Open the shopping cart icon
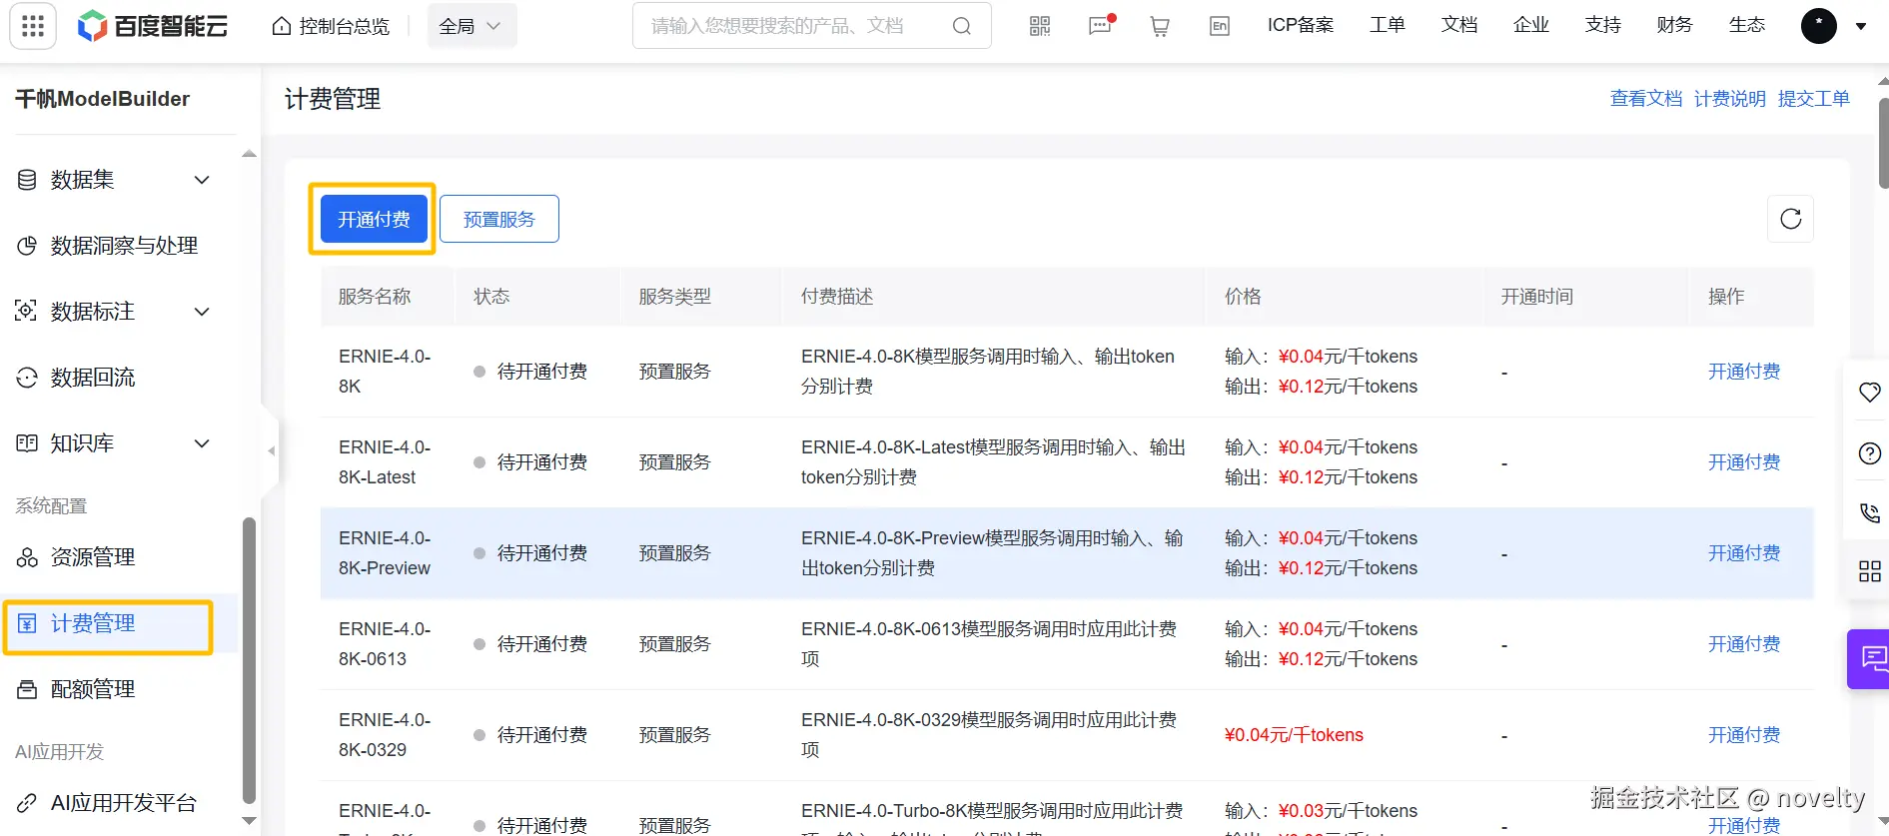The height and width of the screenshot is (836, 1889). tap(1160, 26)
